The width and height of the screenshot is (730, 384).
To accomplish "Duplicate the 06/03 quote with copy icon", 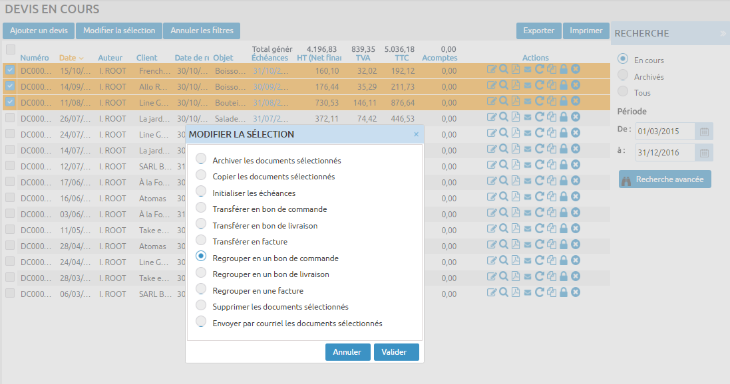I will pyautogui.click(x=552, y=292).
